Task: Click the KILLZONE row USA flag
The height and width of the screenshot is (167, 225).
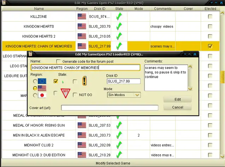Action: [x=82, y=17]
